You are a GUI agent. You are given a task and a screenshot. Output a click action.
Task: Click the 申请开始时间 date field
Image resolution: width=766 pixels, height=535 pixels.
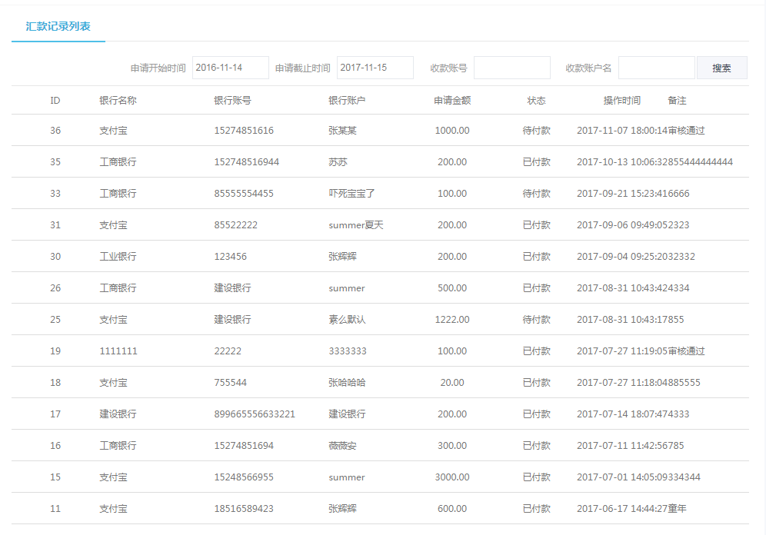[x=230, y=68]
